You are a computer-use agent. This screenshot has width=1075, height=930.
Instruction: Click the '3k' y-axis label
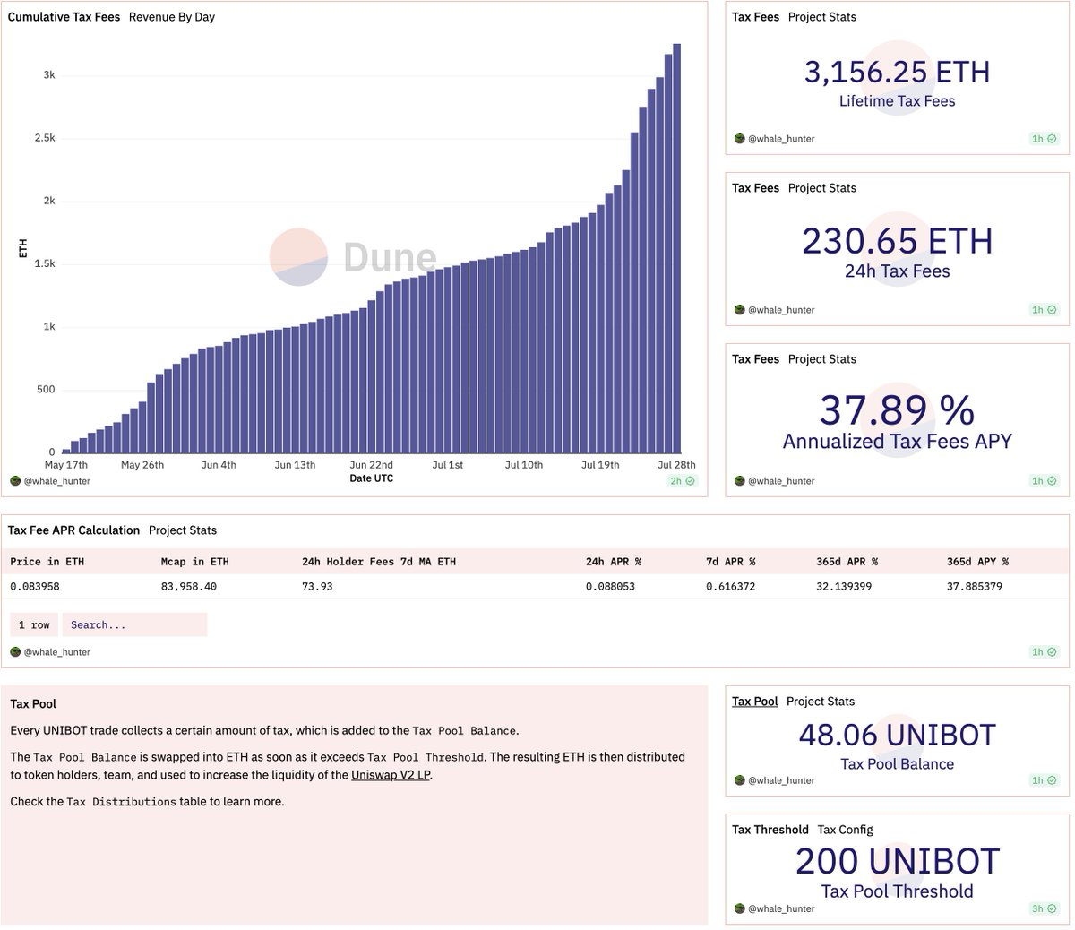click(49, 75)
